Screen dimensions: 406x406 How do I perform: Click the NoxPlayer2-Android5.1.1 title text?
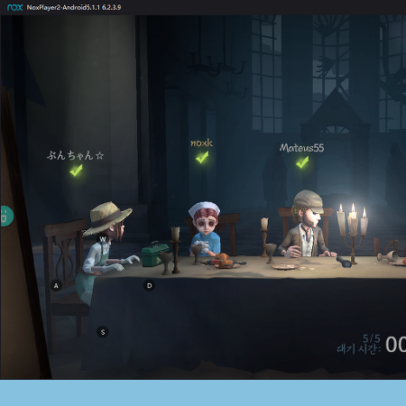point(74,7)
